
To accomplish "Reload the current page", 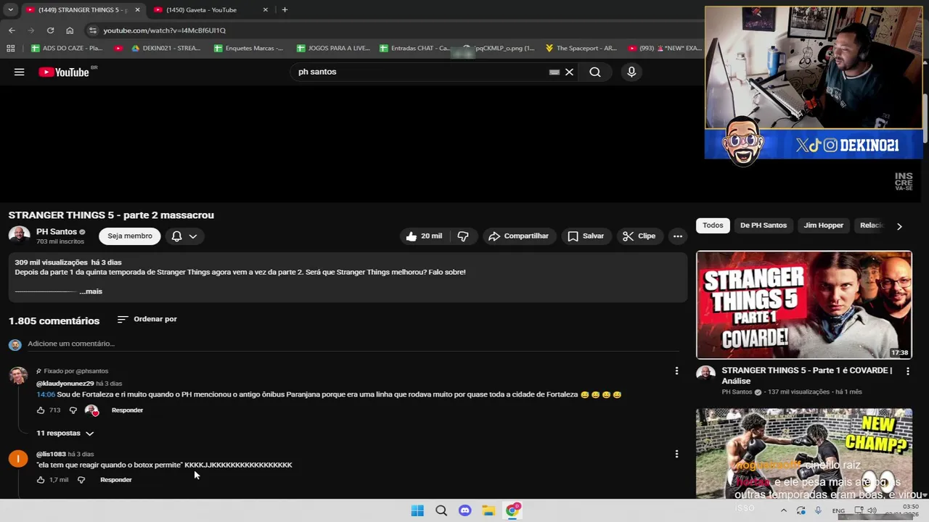I will point(50,30).
